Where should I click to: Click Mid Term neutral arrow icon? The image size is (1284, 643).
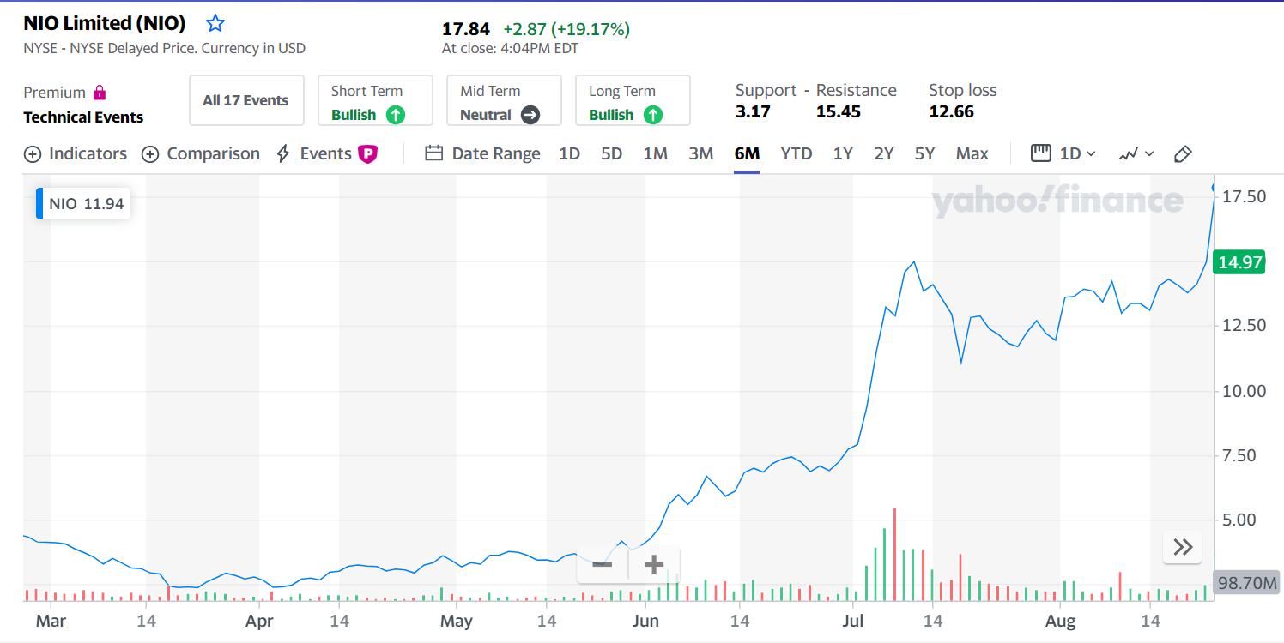click(530, 115)
